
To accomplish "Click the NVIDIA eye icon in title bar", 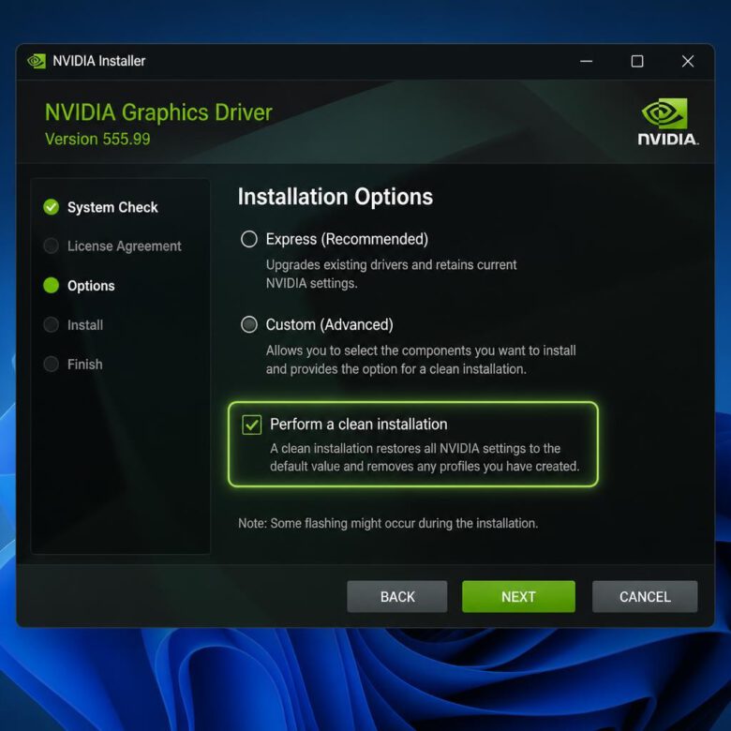I will click(37, 61).
